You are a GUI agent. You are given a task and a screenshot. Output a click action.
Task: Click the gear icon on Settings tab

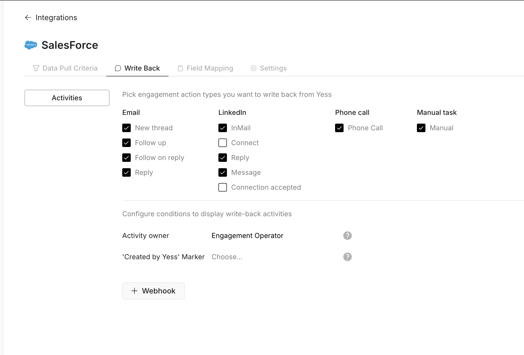tap(253, 68)
